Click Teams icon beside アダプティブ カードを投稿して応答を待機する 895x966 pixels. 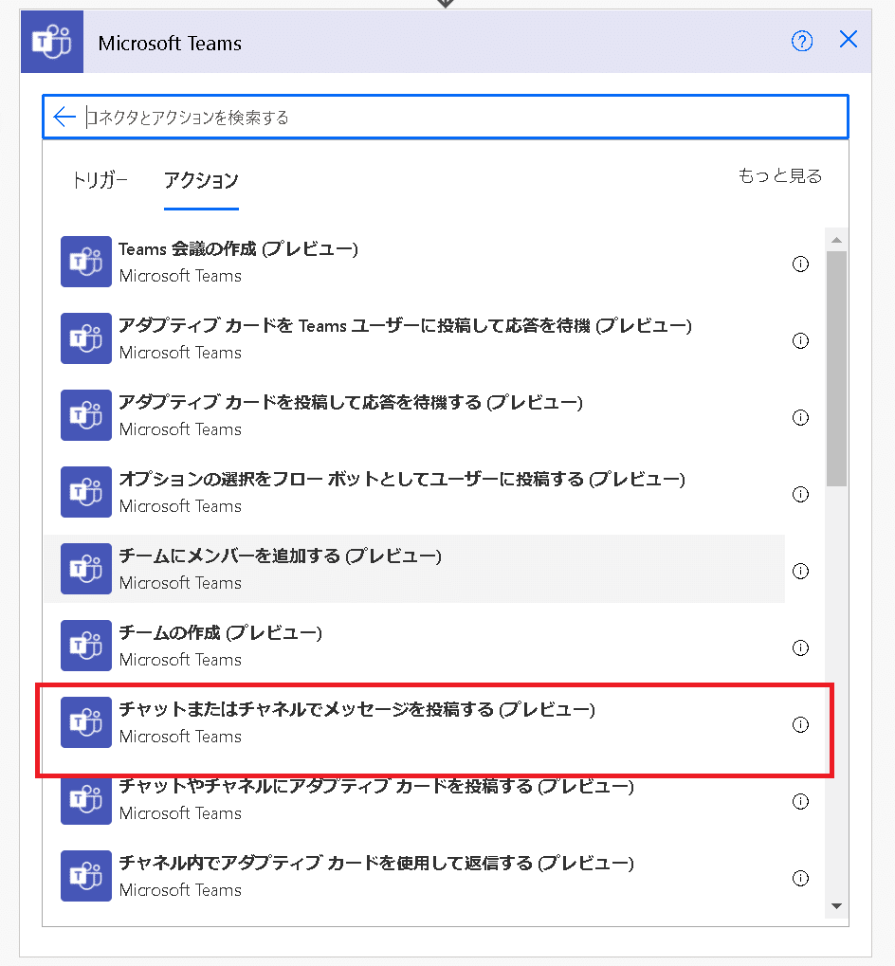(86, 414)
